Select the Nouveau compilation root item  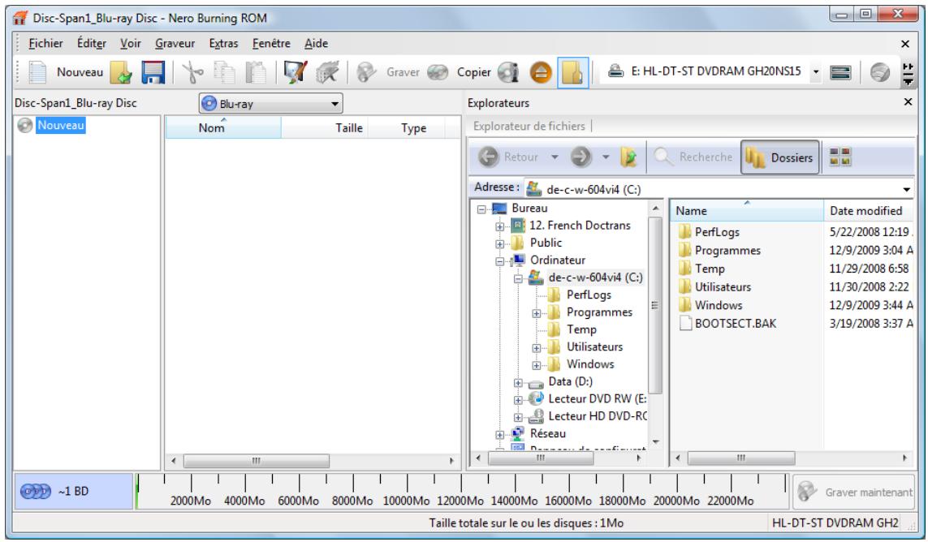coord(60,126)
